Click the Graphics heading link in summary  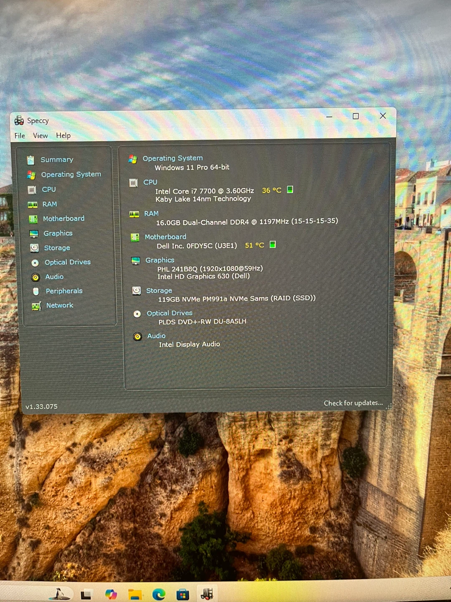pos(160,260)
